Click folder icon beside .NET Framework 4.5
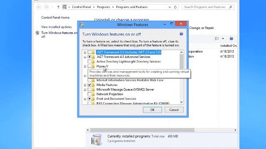Viewport: 266px width, 149px height. click(93, 57)
